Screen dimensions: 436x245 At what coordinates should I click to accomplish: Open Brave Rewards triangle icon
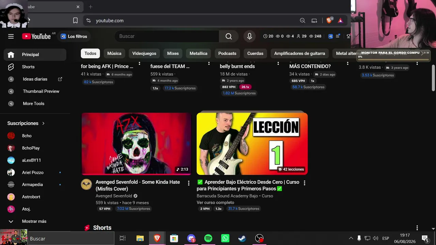[340, 20]
